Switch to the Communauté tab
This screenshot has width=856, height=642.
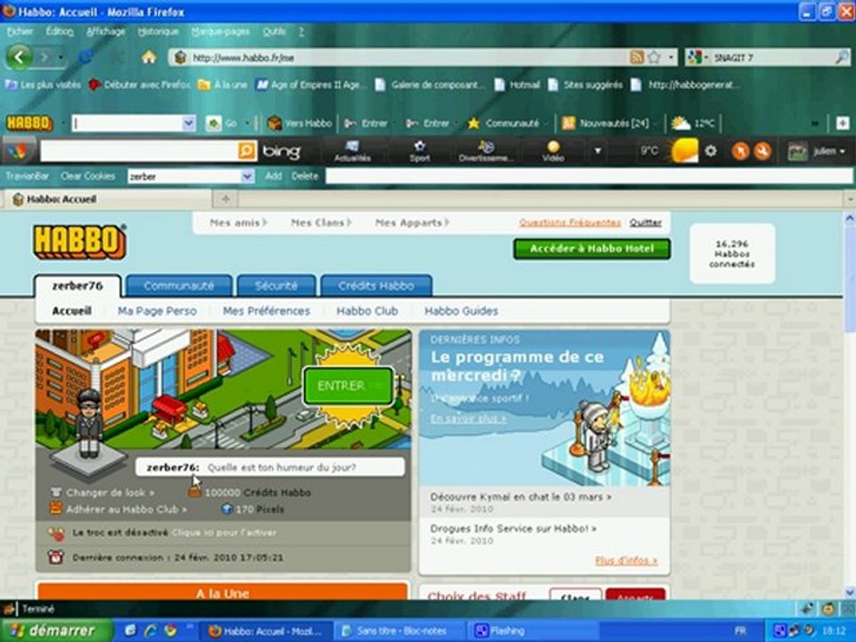point(179,285)
